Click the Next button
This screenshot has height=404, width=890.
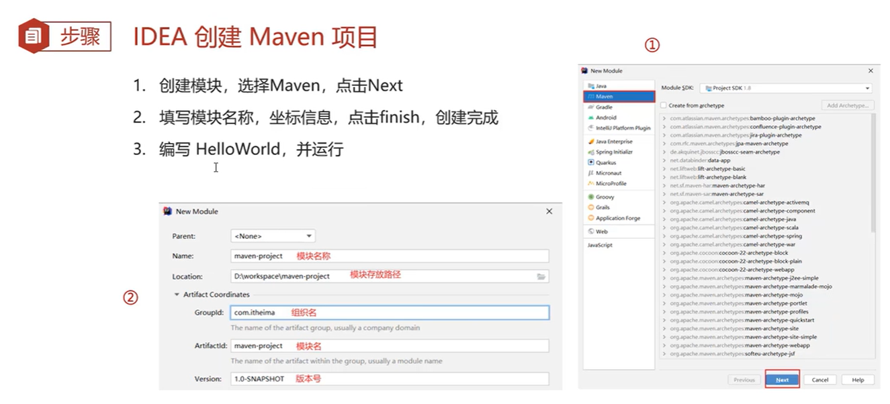tap(783, 380)
